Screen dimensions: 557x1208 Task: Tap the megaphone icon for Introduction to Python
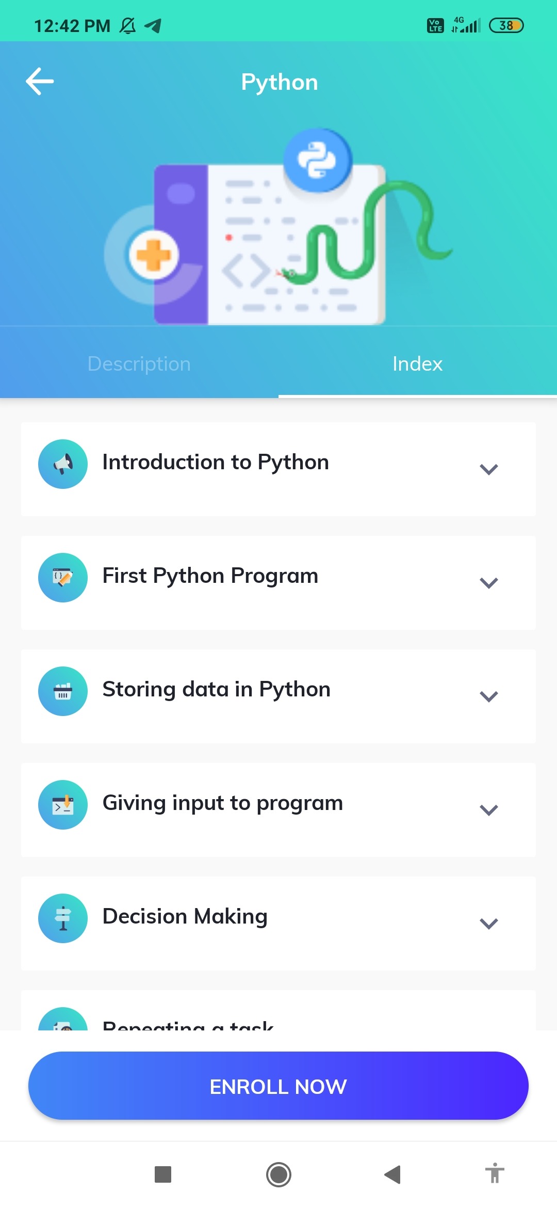(x=63, y=464)
